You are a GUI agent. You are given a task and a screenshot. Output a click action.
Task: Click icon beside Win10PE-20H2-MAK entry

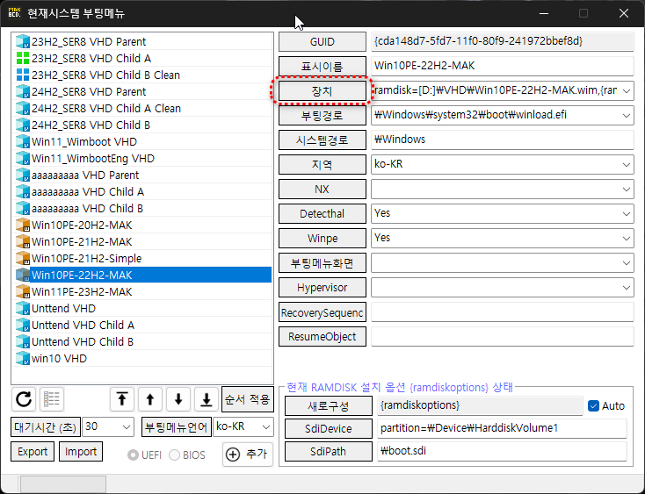click(x=23, y=225)
